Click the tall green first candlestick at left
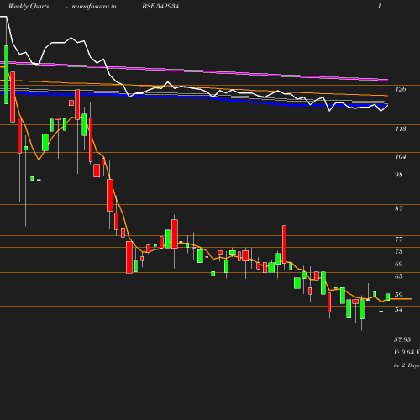Viewport: 420px width, 420px height. [x=6, y=75]
